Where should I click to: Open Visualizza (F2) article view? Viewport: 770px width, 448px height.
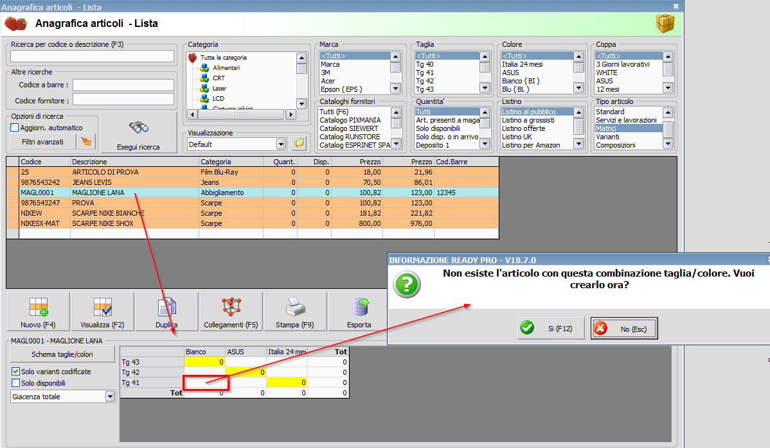click(103, 311)
